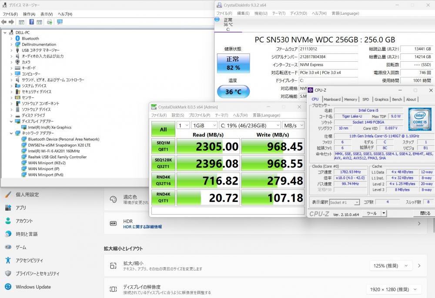Switch to the Memory tab in CPU-Z
The image size is (435, 298).
(x=351, y=99)
